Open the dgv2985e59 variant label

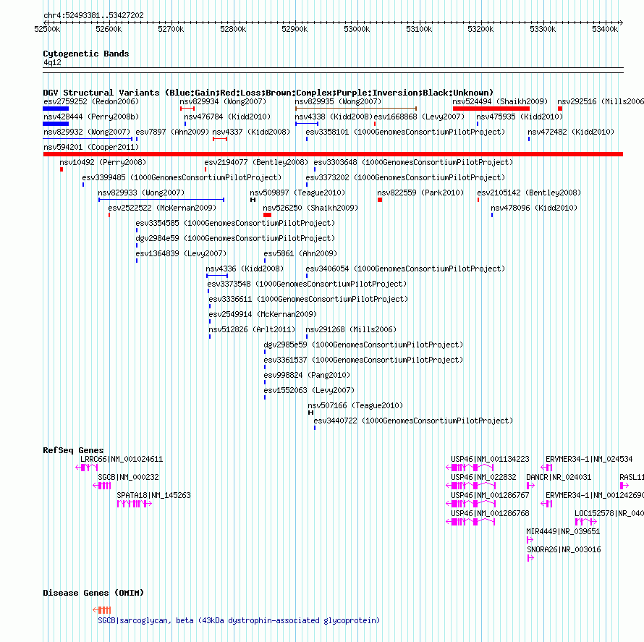tap(363, 345)
